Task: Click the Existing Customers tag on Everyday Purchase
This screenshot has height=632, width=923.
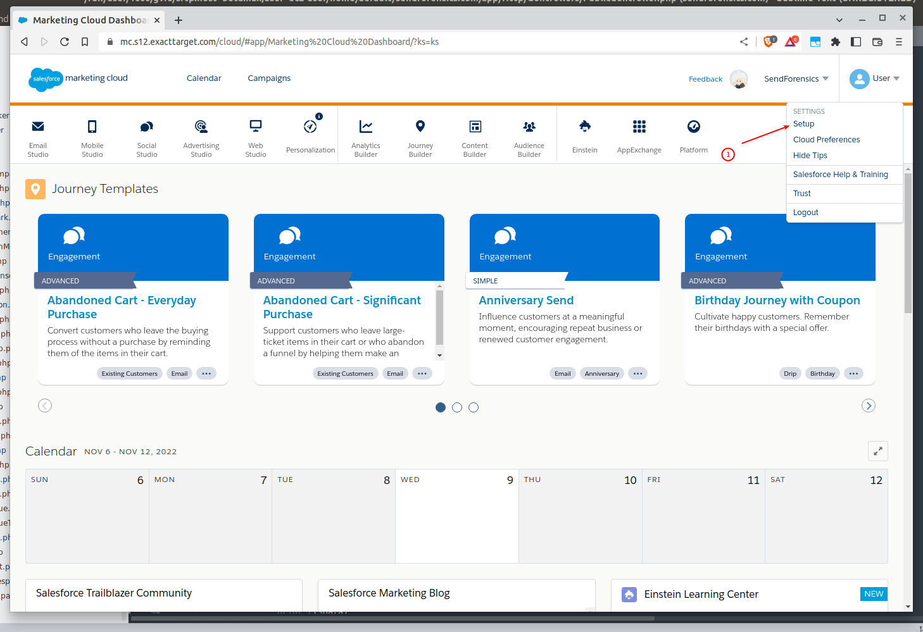Action: 130,373
